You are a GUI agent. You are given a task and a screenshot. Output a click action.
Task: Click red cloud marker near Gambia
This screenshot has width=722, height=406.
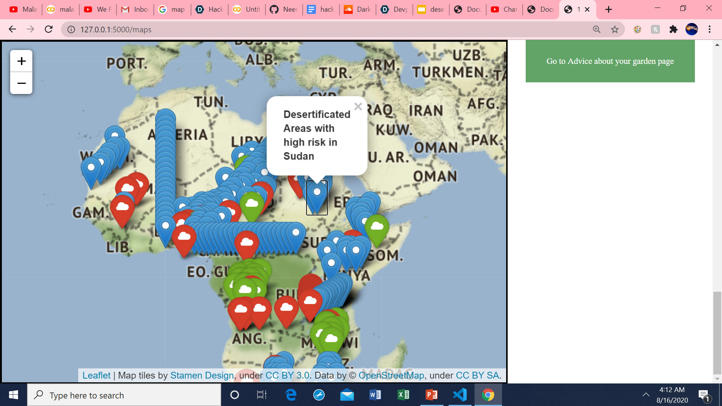click(122, 209)
